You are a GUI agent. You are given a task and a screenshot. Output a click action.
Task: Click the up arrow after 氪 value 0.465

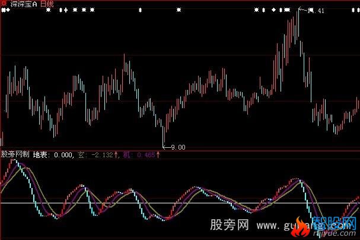click(x=158, y=155)
